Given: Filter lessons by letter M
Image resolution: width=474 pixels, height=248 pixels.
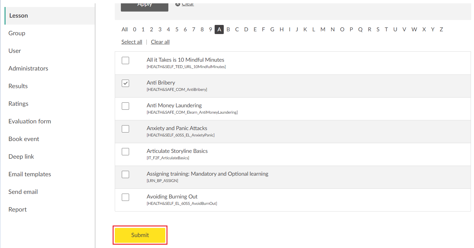Looking at the screenshot, I should click(x=323, y=29).
